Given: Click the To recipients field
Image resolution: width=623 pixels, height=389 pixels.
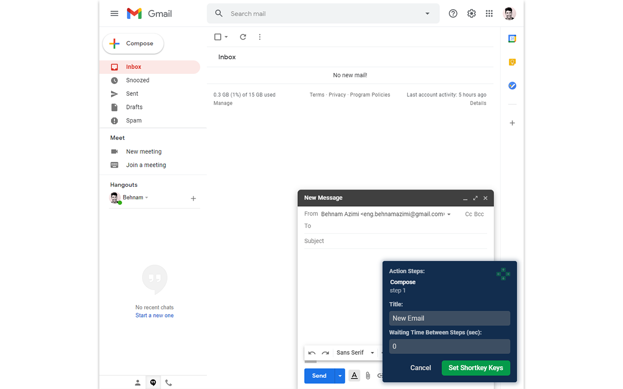Looking at the screenshot, I should pyautogui.click(x=395, y=226).
